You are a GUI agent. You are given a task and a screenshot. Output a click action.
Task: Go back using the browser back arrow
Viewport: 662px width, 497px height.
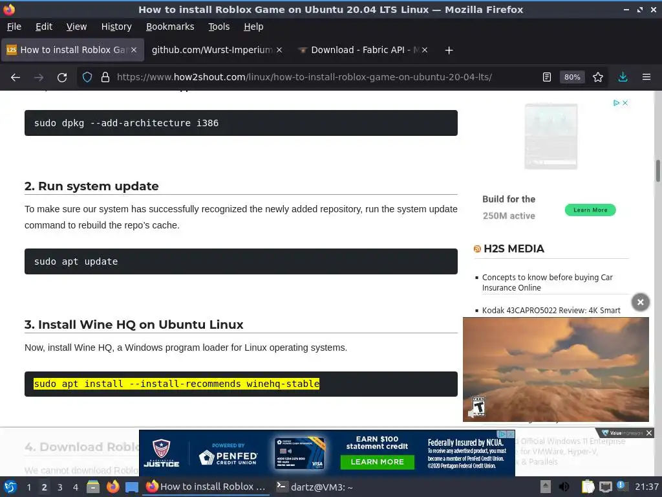(x=16, y=78)
